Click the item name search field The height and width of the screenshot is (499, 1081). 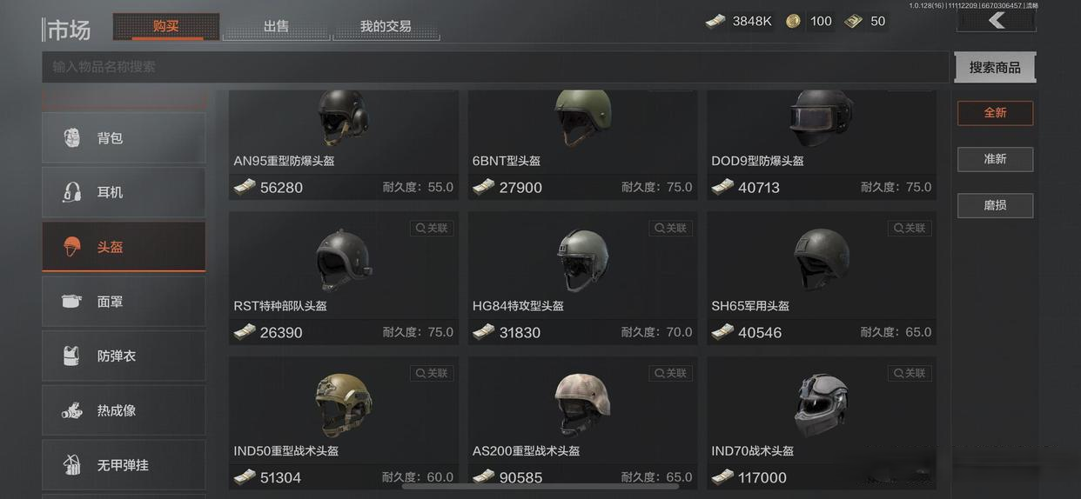tap(495, 67)
